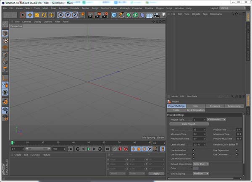This screenshot has width=252, height=182.
Task: Click the Scale Project button
Action: point(189,124)
